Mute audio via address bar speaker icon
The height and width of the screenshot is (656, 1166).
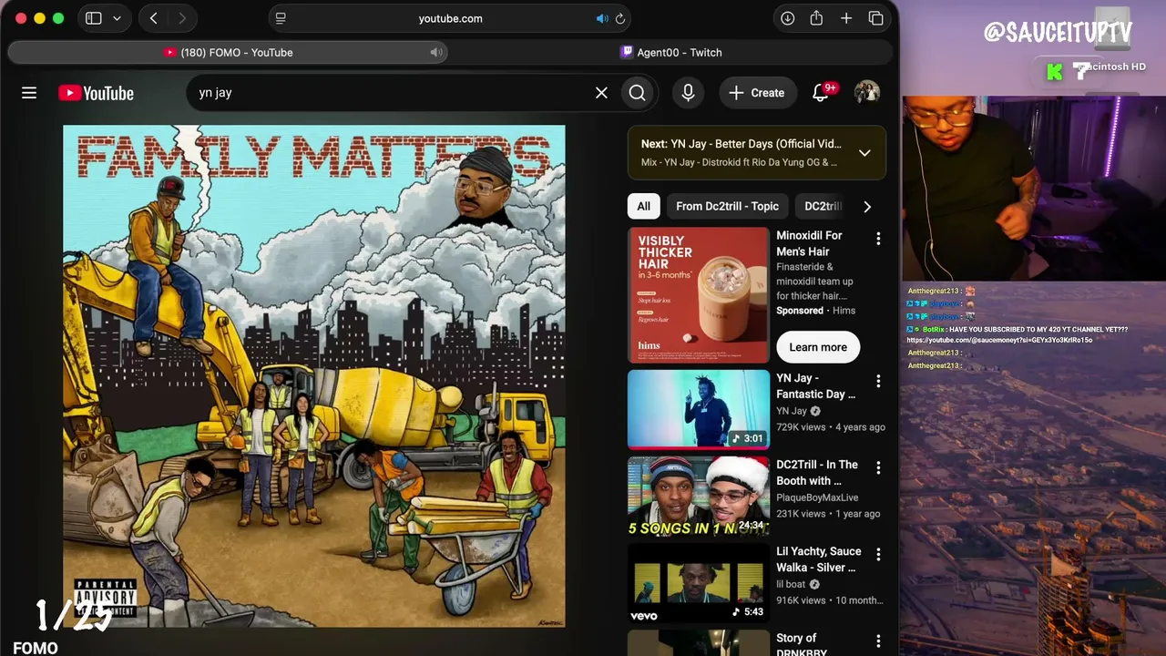click(602, 18)
